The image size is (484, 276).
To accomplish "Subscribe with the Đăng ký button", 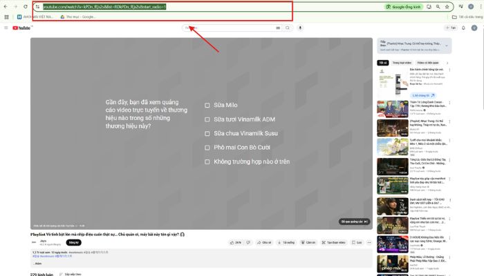I will click(73, 243).
